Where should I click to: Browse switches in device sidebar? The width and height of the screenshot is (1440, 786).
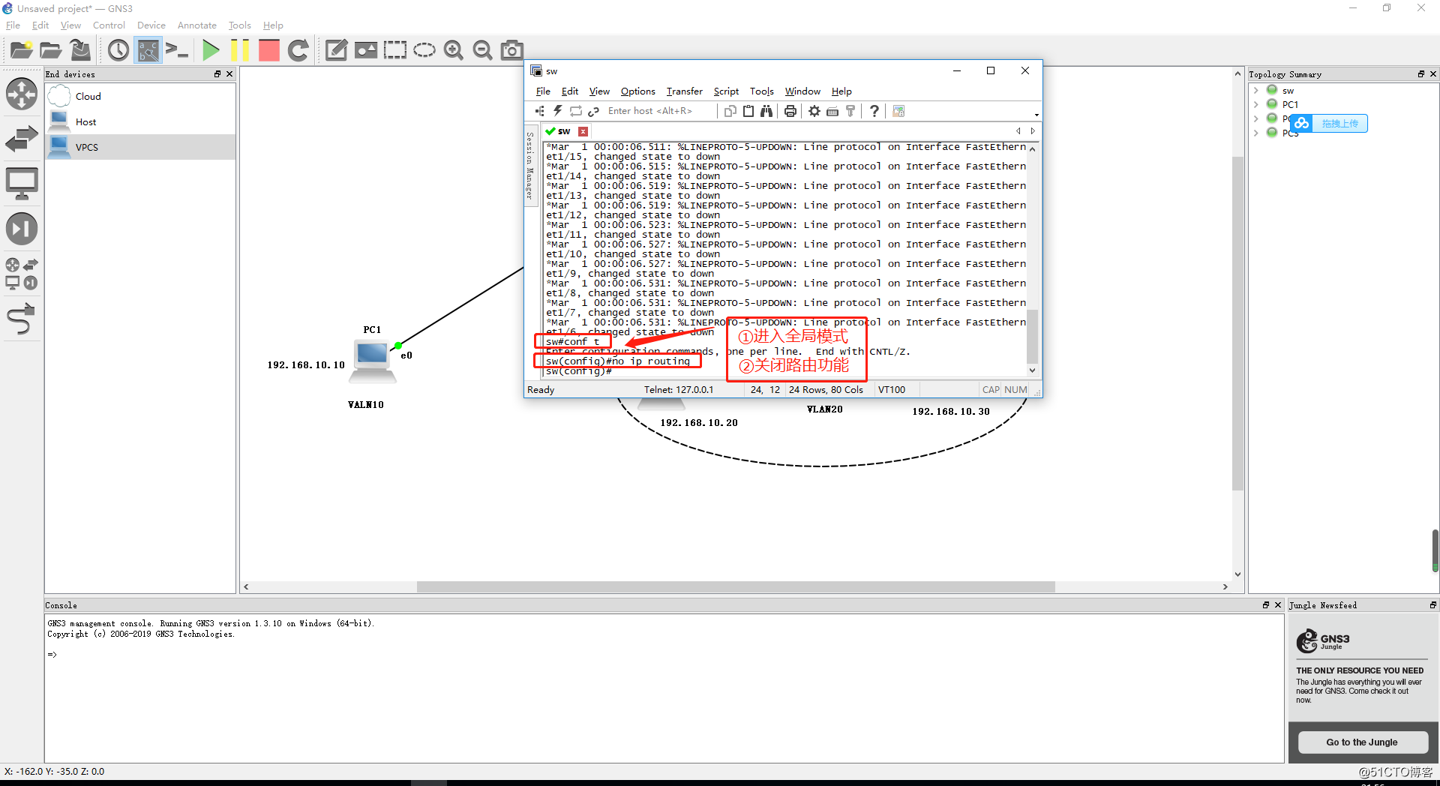pyautogui.click(x=22, y=139)
